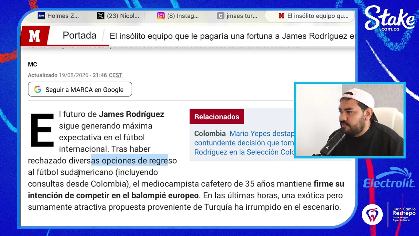Click the Stake.com.co sponsor logo
This screenshot has height=236, width=419.
(x=390, y=19)
